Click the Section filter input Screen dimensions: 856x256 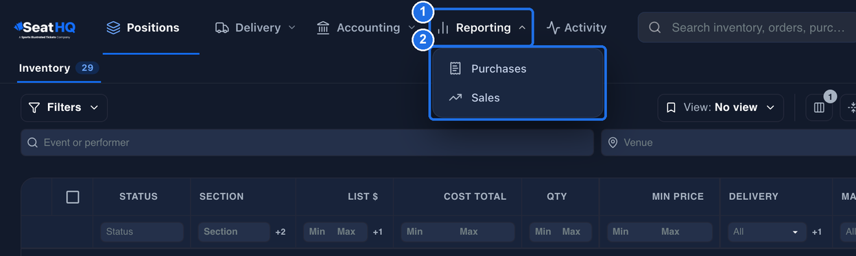pos(234,232)
